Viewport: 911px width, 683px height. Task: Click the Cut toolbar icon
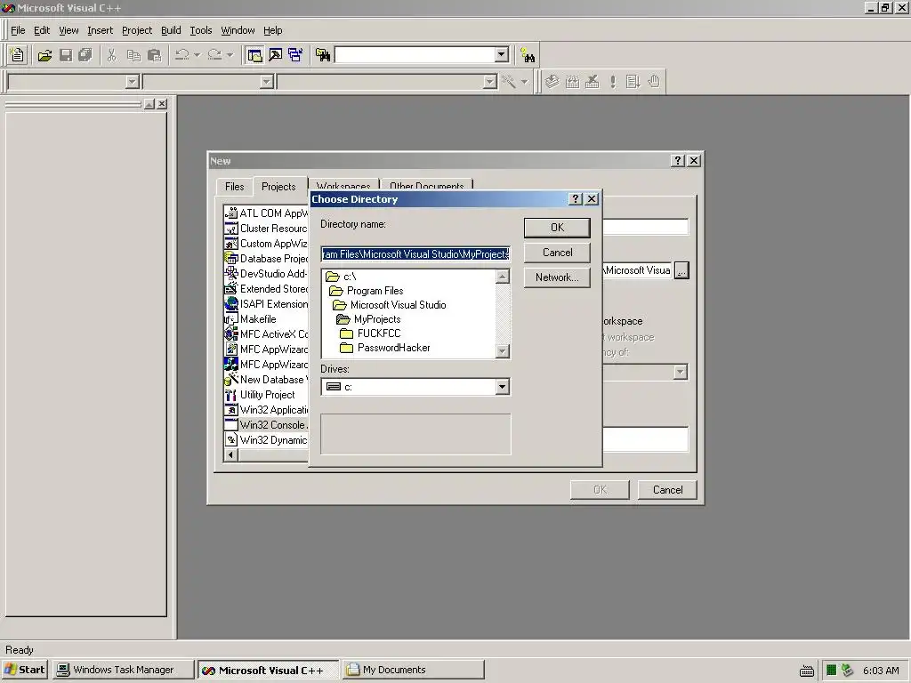click(112, 55)
